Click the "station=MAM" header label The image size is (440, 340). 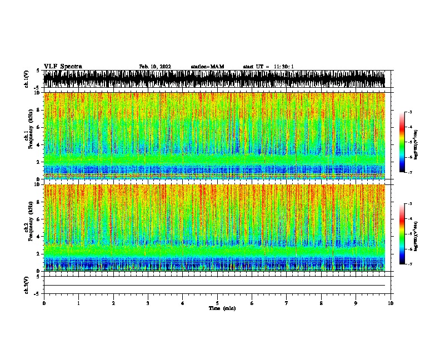point(207,67)
